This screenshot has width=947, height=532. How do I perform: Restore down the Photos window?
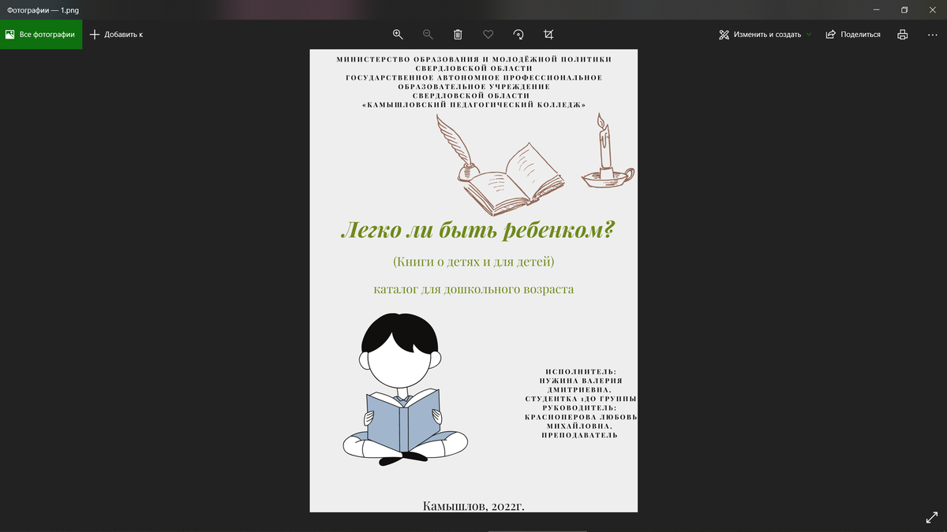pyautogui.click(x=904, y=9)
